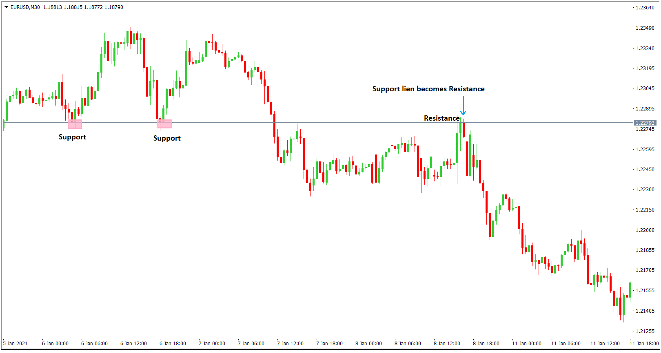Click the blue down arrow above Resistance
This screenshot has height=353, width=661.
point(463,106)
